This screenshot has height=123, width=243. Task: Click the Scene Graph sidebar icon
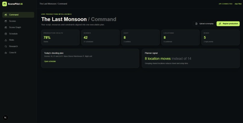pos(6,27)
